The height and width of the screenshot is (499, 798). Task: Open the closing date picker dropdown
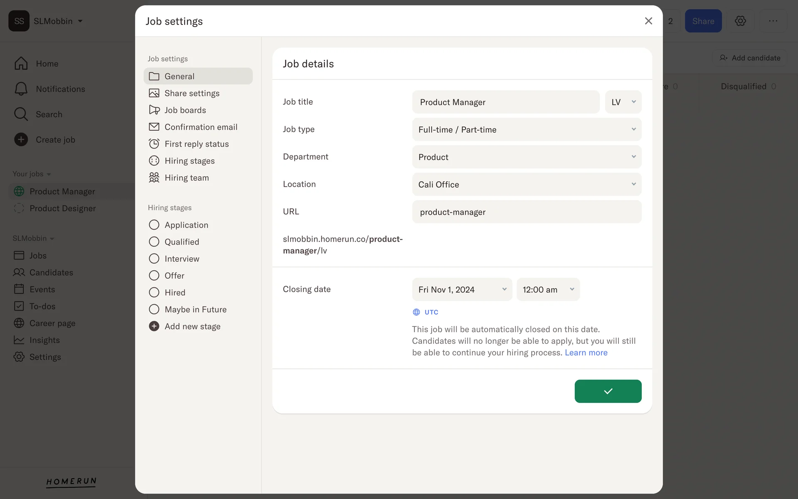point(462,289)
